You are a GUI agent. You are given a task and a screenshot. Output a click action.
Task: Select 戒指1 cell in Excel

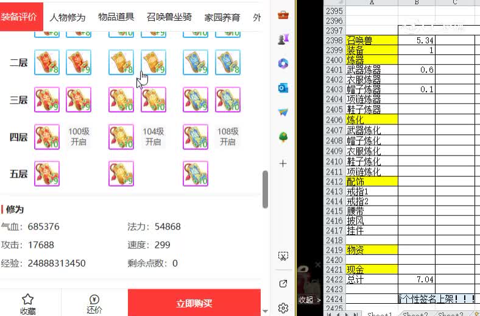click(x=372, y=192)
